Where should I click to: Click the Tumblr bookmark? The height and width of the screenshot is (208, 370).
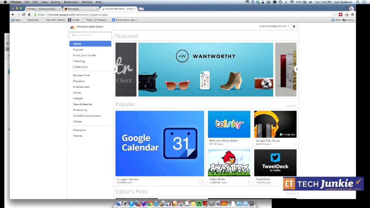pos(74,20)
